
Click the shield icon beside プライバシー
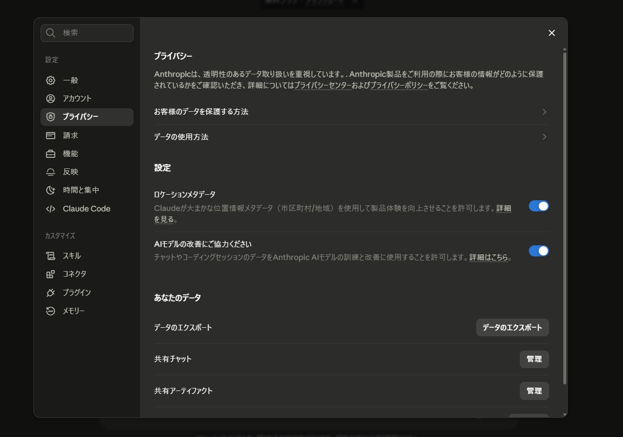(x=51, y=117)
